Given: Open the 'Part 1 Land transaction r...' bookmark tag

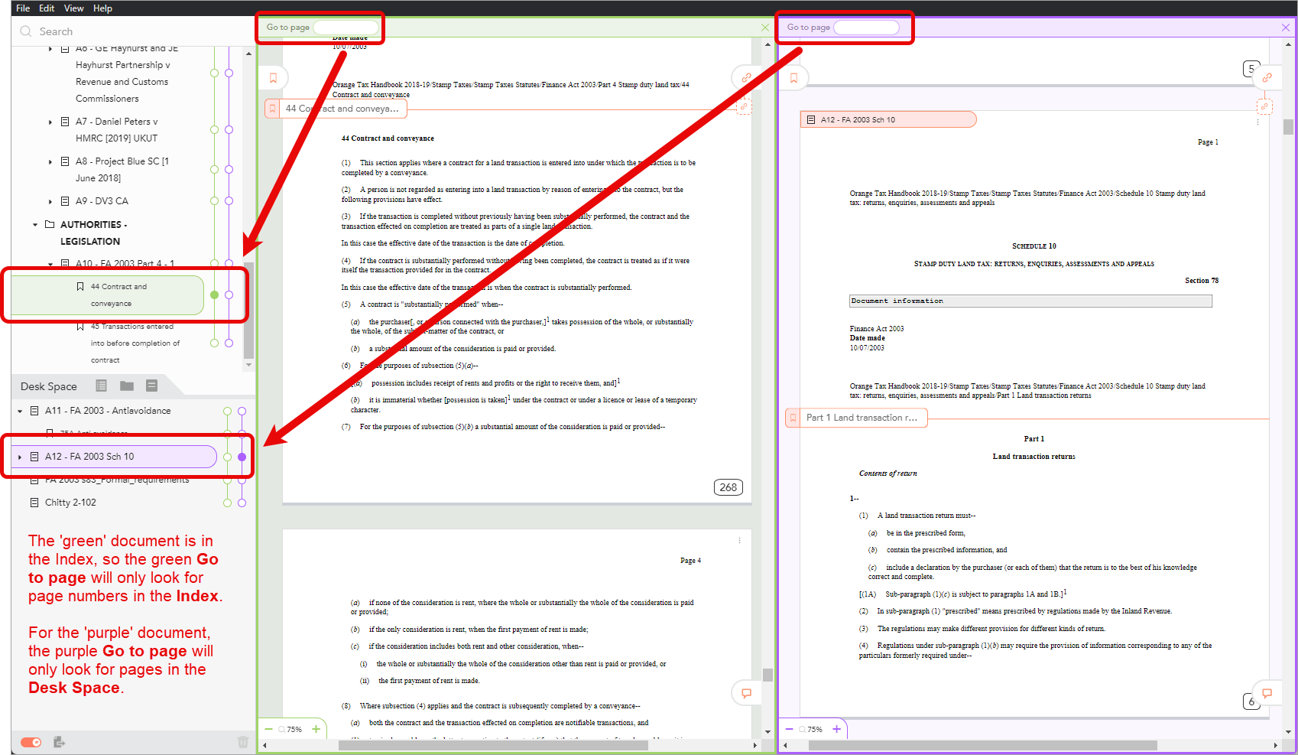Looking at the screenshot, I should pyautogui.click(x=856, y=418).
